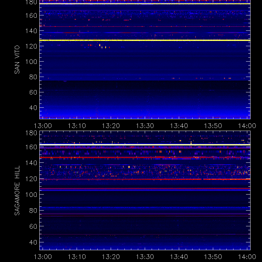Select the 140 tick label on San Vito plot
Image resolution: width=262 pixels, height=262 pixels.
tap(31, 31)
